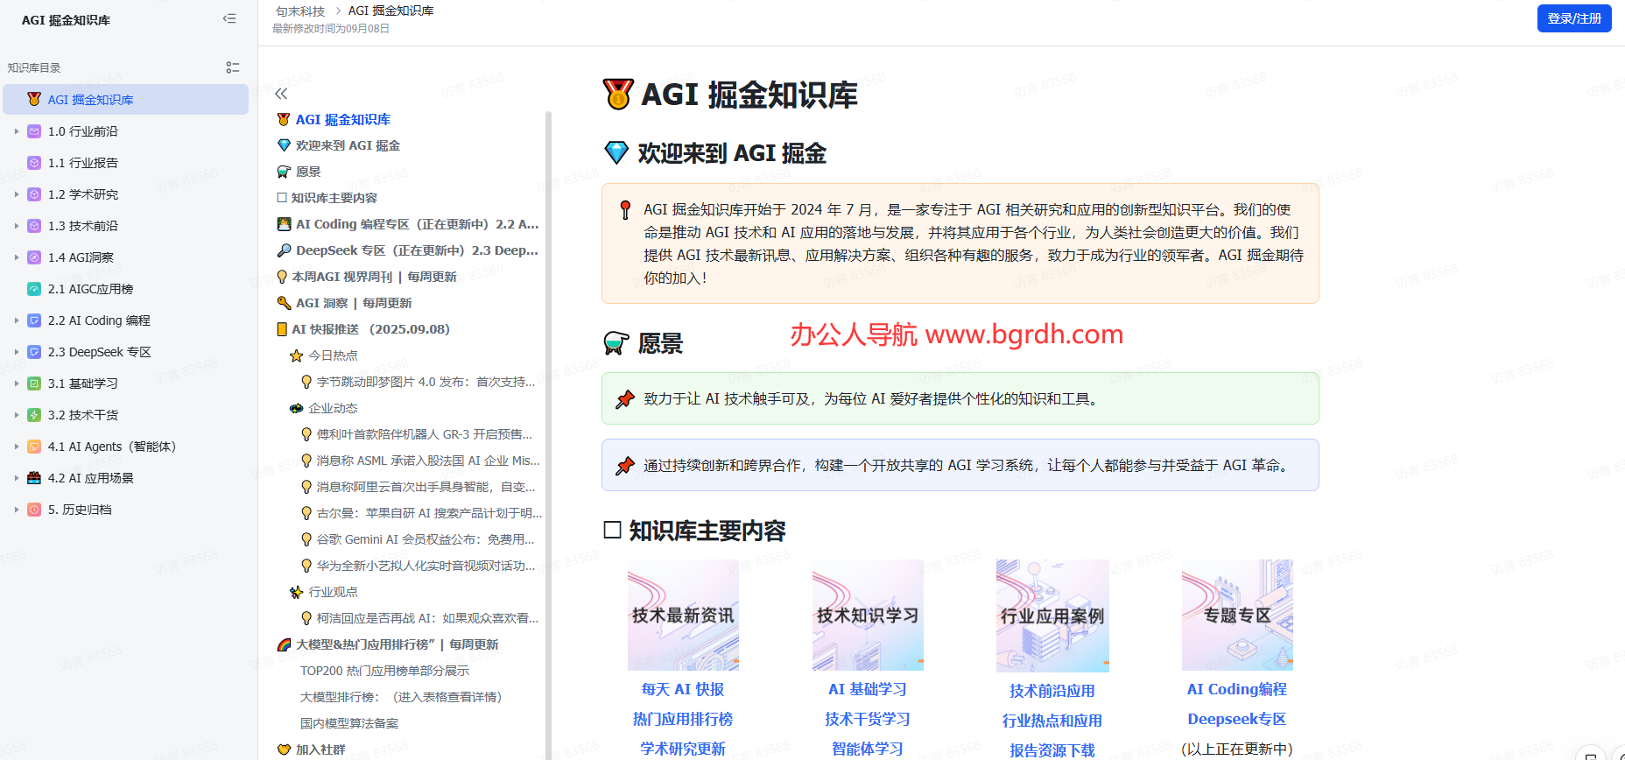Go to AI 快报推送 (2025.09.08) entry
This screenshot has width=1625, height=760.
[x=370, y=330]
